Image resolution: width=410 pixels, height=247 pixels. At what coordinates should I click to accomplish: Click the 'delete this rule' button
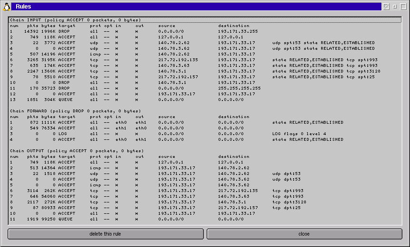105,234
